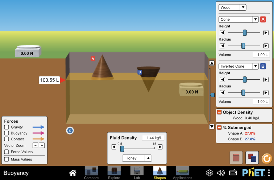Viewport: 274px width, 180px height.
Task: Switch to the Applications screen tab
Action: click(182, 173)
